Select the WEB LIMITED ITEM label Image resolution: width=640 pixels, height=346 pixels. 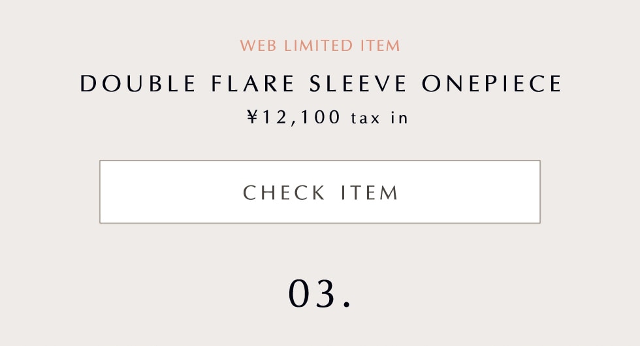click(x=320, y=46)
